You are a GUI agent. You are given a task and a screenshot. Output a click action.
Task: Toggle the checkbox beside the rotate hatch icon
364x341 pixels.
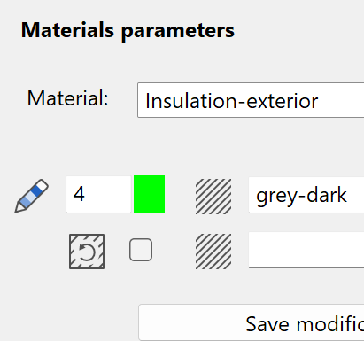(x=141, y=250)
